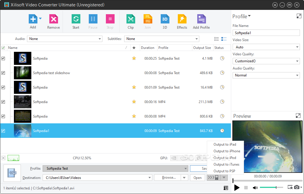Expand the Preview panel with corner icon
The width and height of the screenshot is (304, 194).
pos(298,116)
